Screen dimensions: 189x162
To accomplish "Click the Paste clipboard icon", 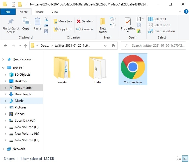I will pos(37,21).
